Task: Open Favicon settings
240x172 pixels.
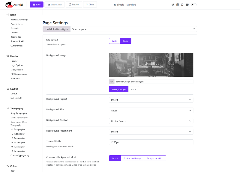Action: (14, 33)
